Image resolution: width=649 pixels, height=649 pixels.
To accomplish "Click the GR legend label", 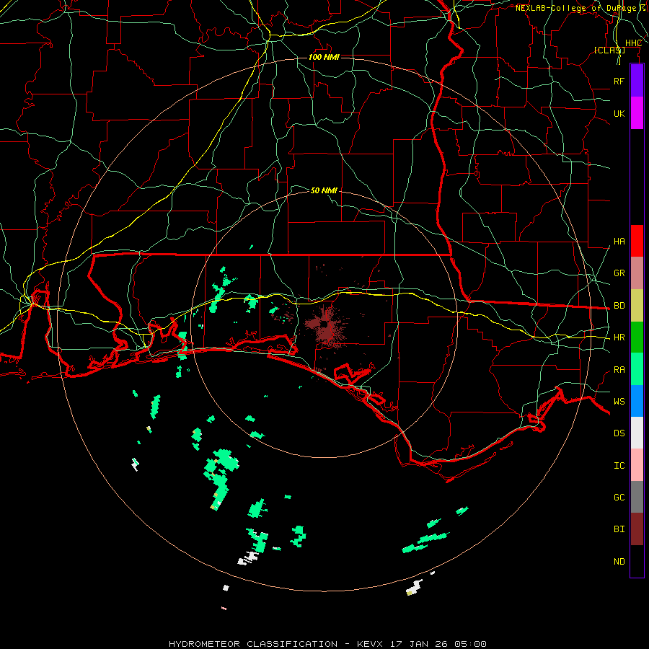I will click(619, 273).
